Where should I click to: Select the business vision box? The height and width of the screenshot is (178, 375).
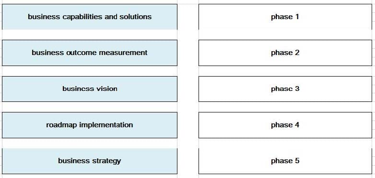pyautogui.click(x=90, y=89)
